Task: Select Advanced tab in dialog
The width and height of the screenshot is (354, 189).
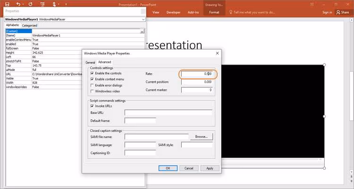Action: pos(104,62)
